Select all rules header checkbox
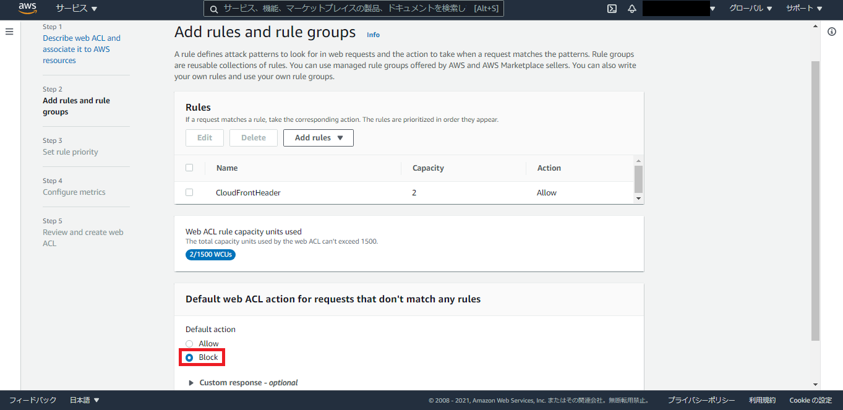This screenshot has height=410, width=843. pyautogui.click(x=189, y=168)
